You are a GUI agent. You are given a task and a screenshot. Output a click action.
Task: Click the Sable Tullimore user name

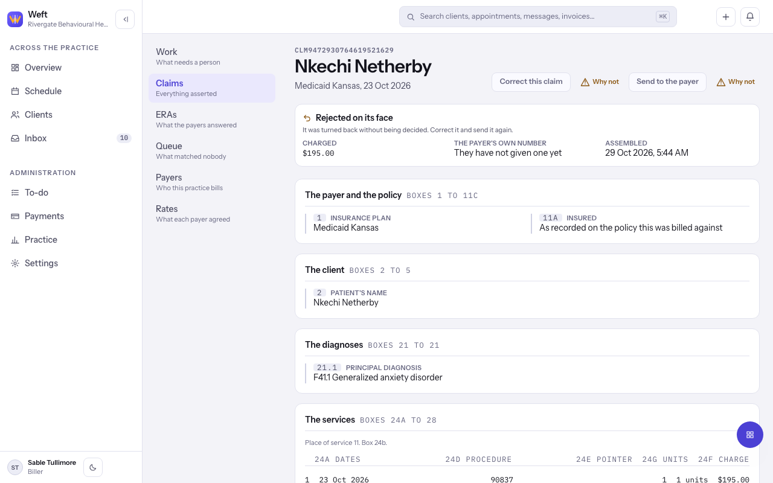pos(52,462)
